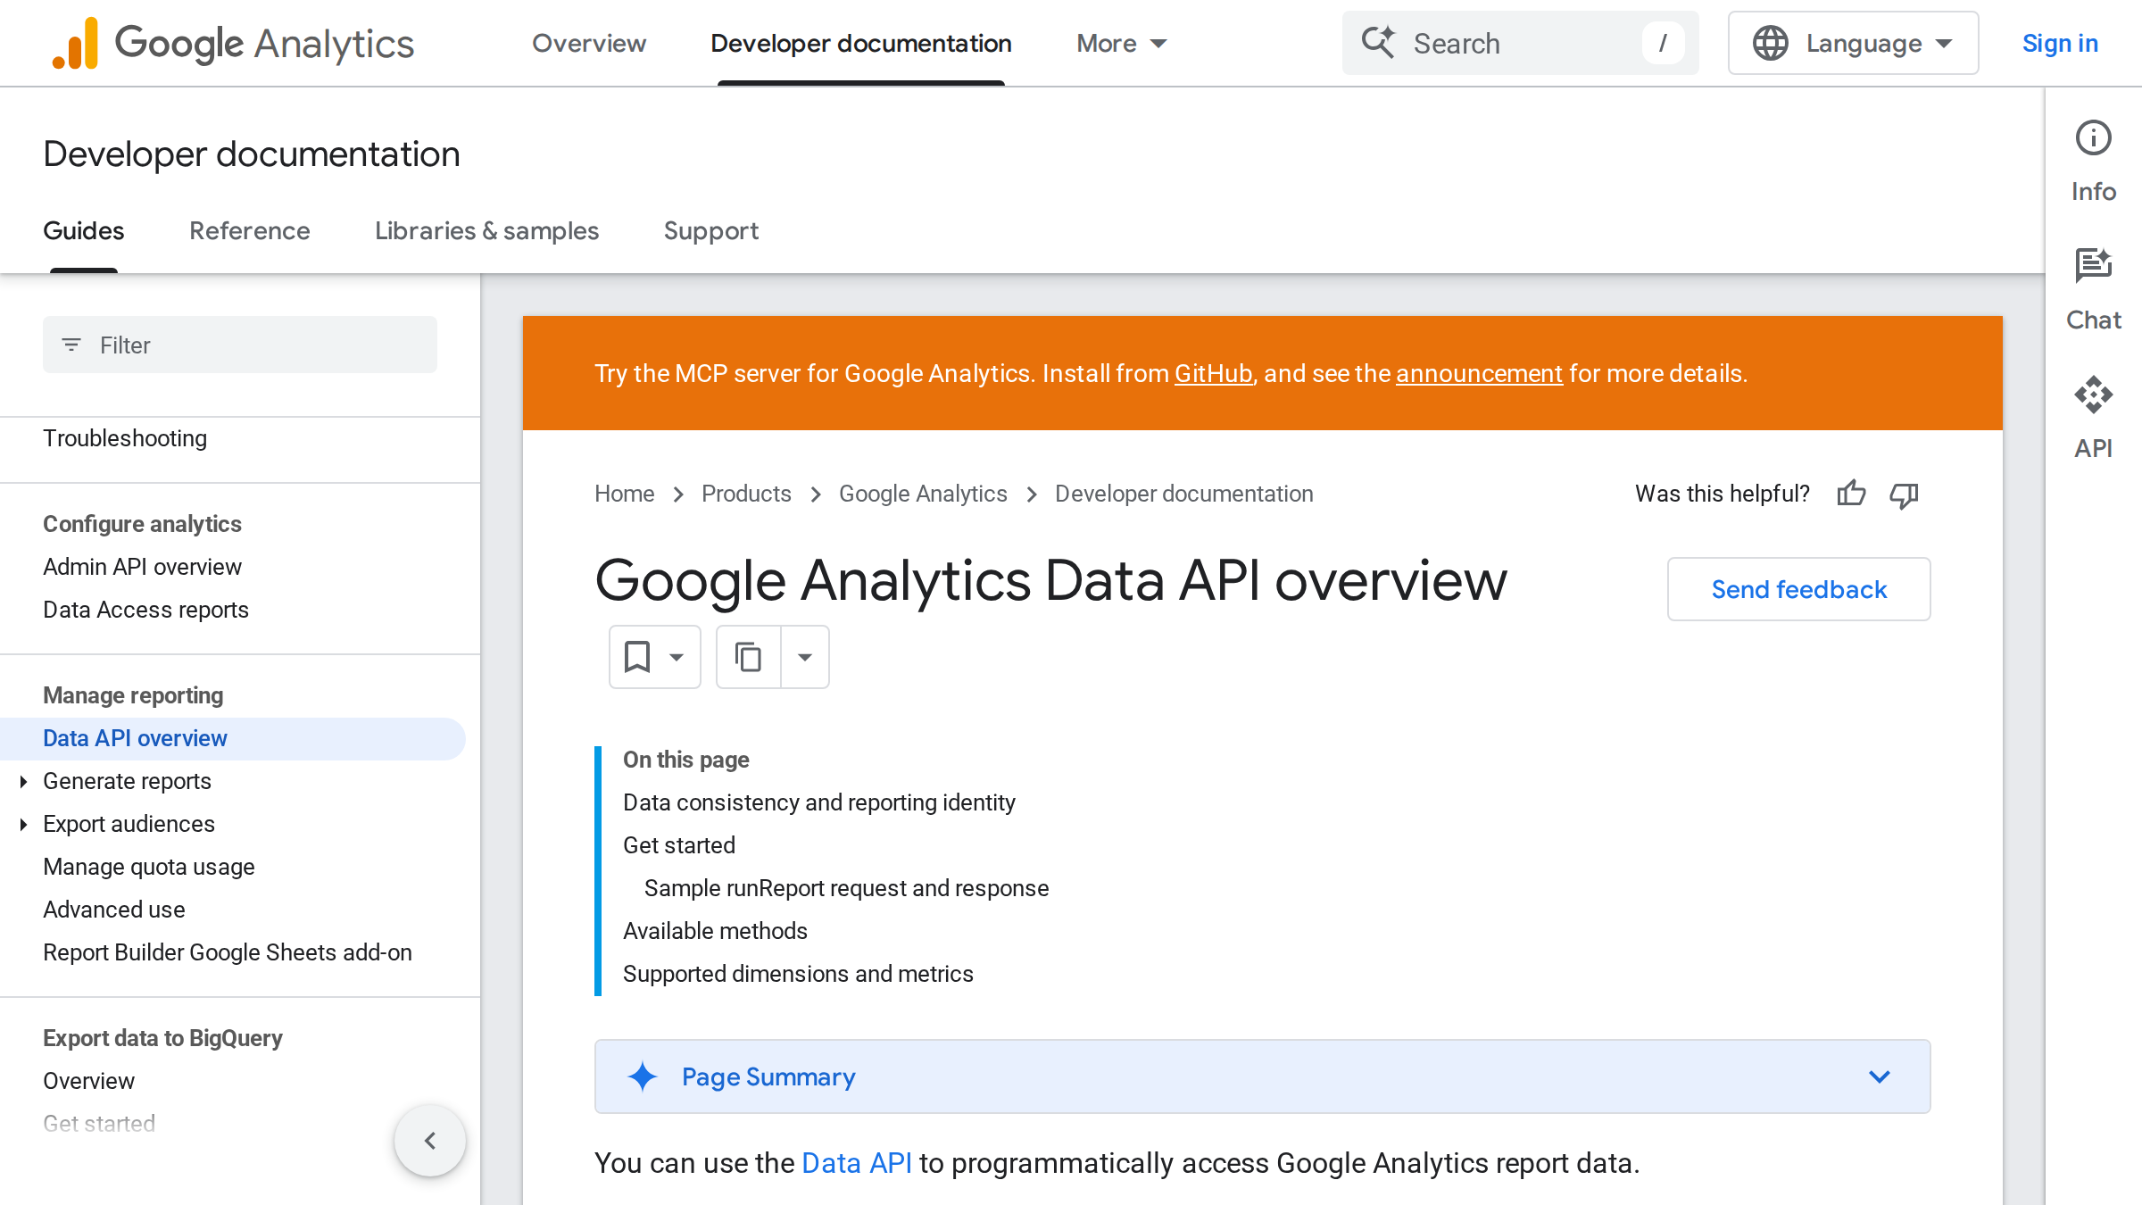
Task: Open the copy options dropdown arrow
Action: (805, 657)
